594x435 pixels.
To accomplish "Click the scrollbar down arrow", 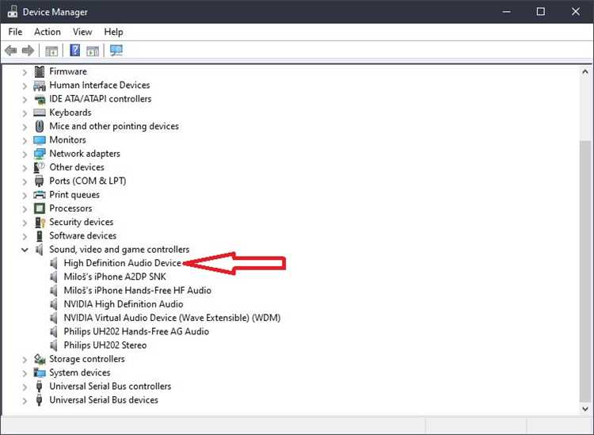I will pyautogui.click(x=585, y=409).
